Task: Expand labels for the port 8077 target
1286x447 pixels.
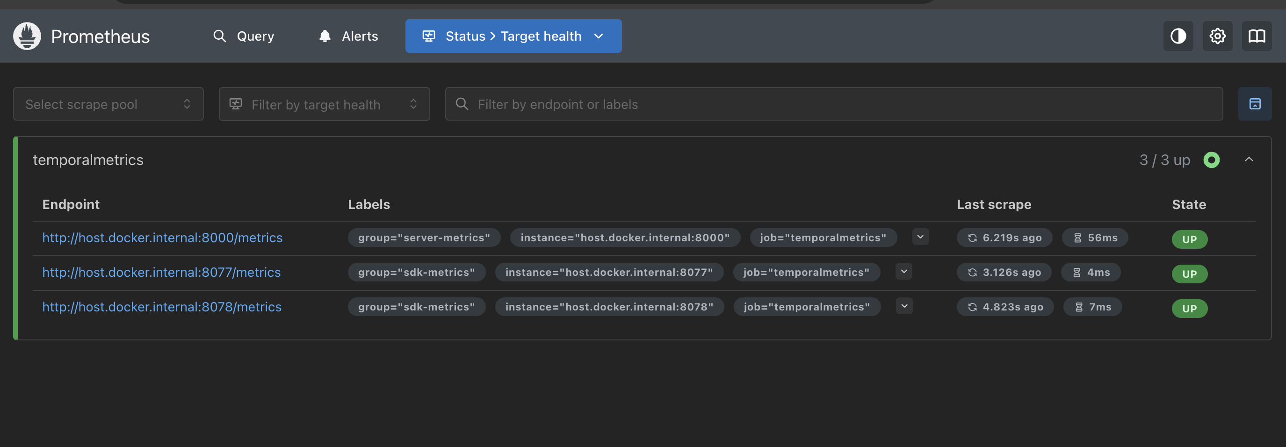Action: (x=903, y=271)
